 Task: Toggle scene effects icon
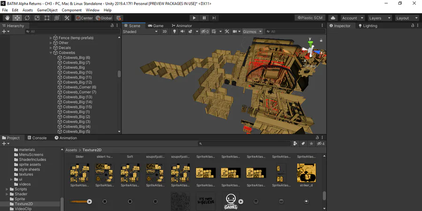tap(190, 31)
